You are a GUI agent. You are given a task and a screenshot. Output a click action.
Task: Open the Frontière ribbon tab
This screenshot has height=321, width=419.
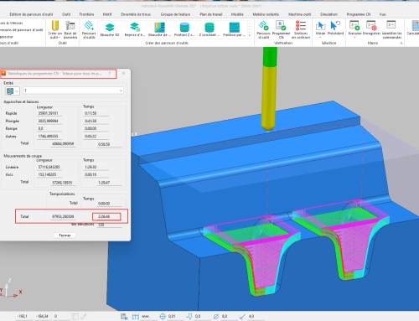click(86, 14)
